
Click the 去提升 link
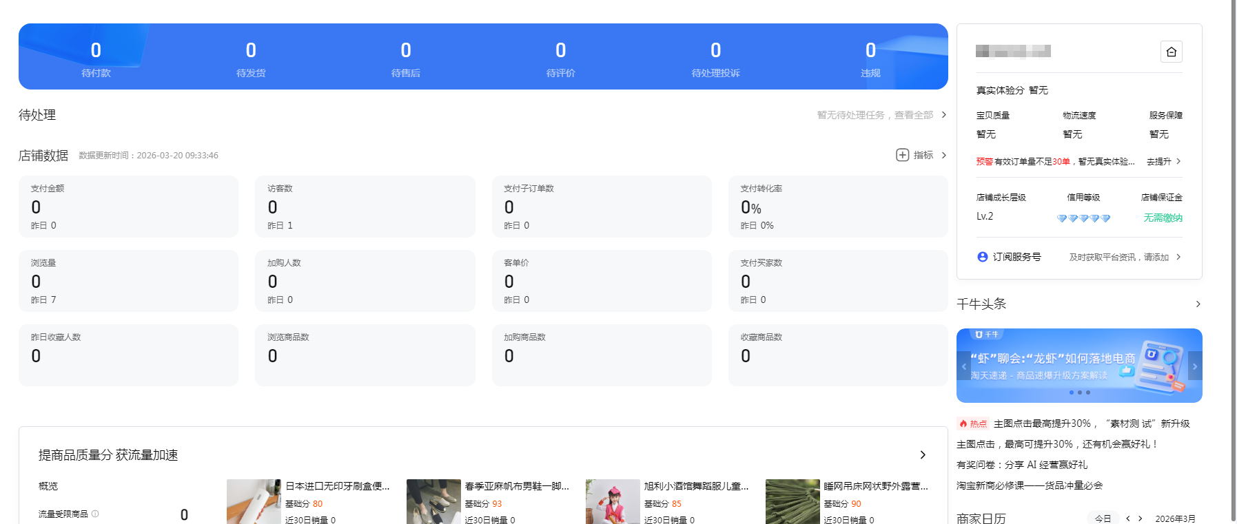pyautogui.click(x=1158, y=161)
